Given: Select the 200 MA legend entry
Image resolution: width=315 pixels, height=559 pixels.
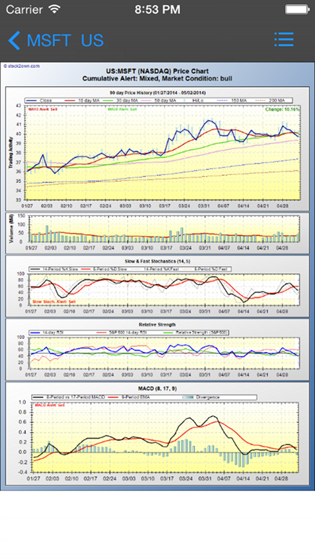Looking at the screenshot, I should [271, 100].
